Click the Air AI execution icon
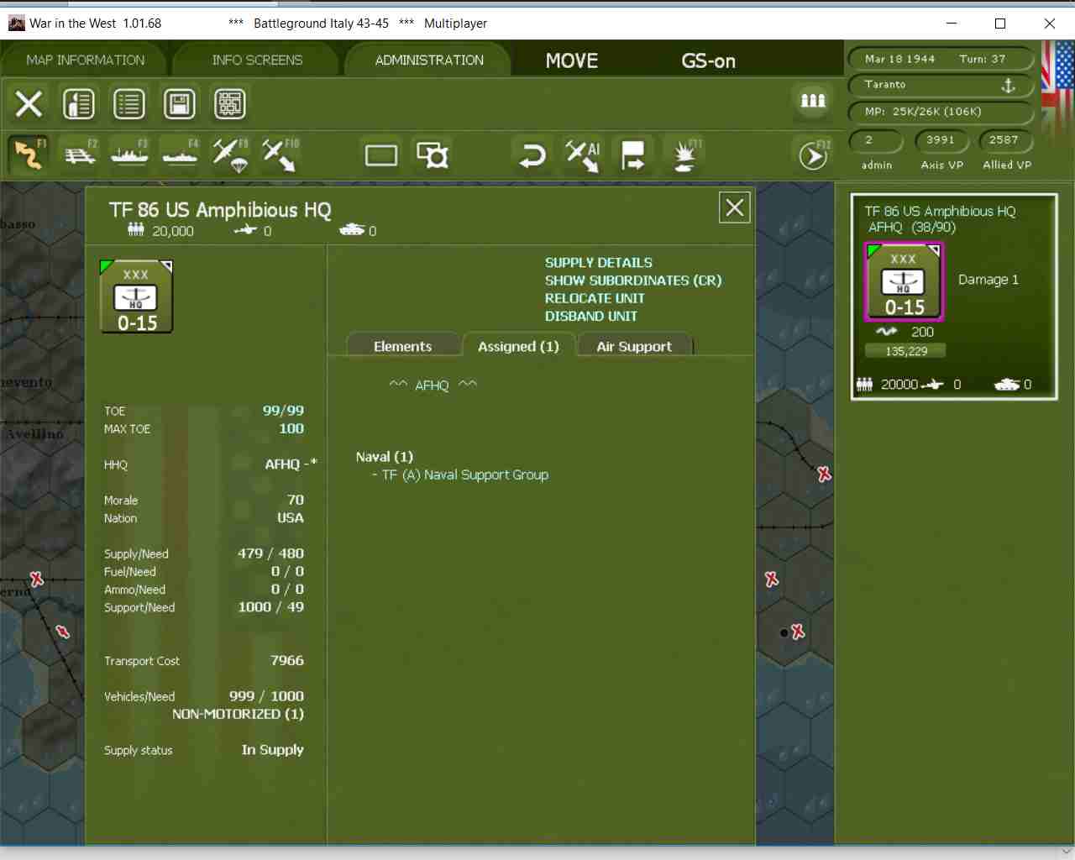The image size is (1075, 860). 582,155
